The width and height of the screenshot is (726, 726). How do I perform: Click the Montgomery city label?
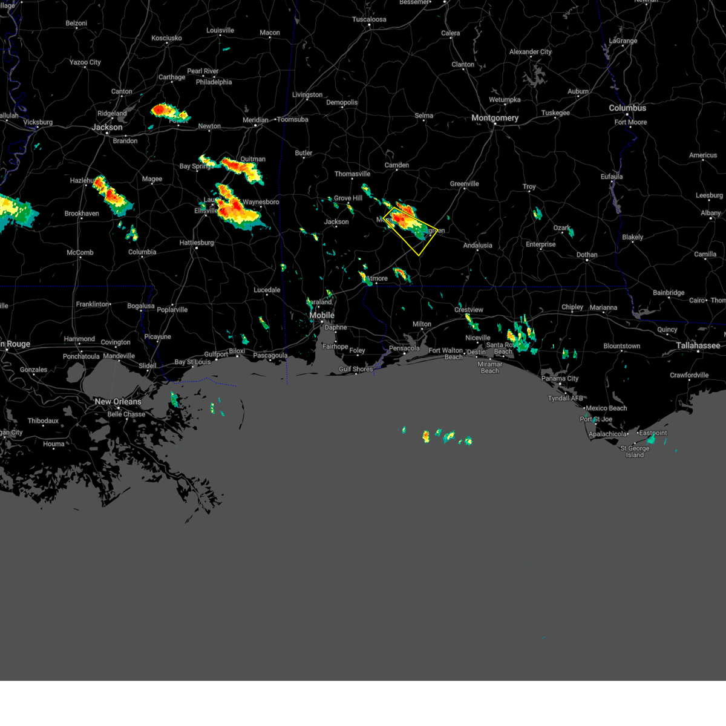click(x=495, y=118)
